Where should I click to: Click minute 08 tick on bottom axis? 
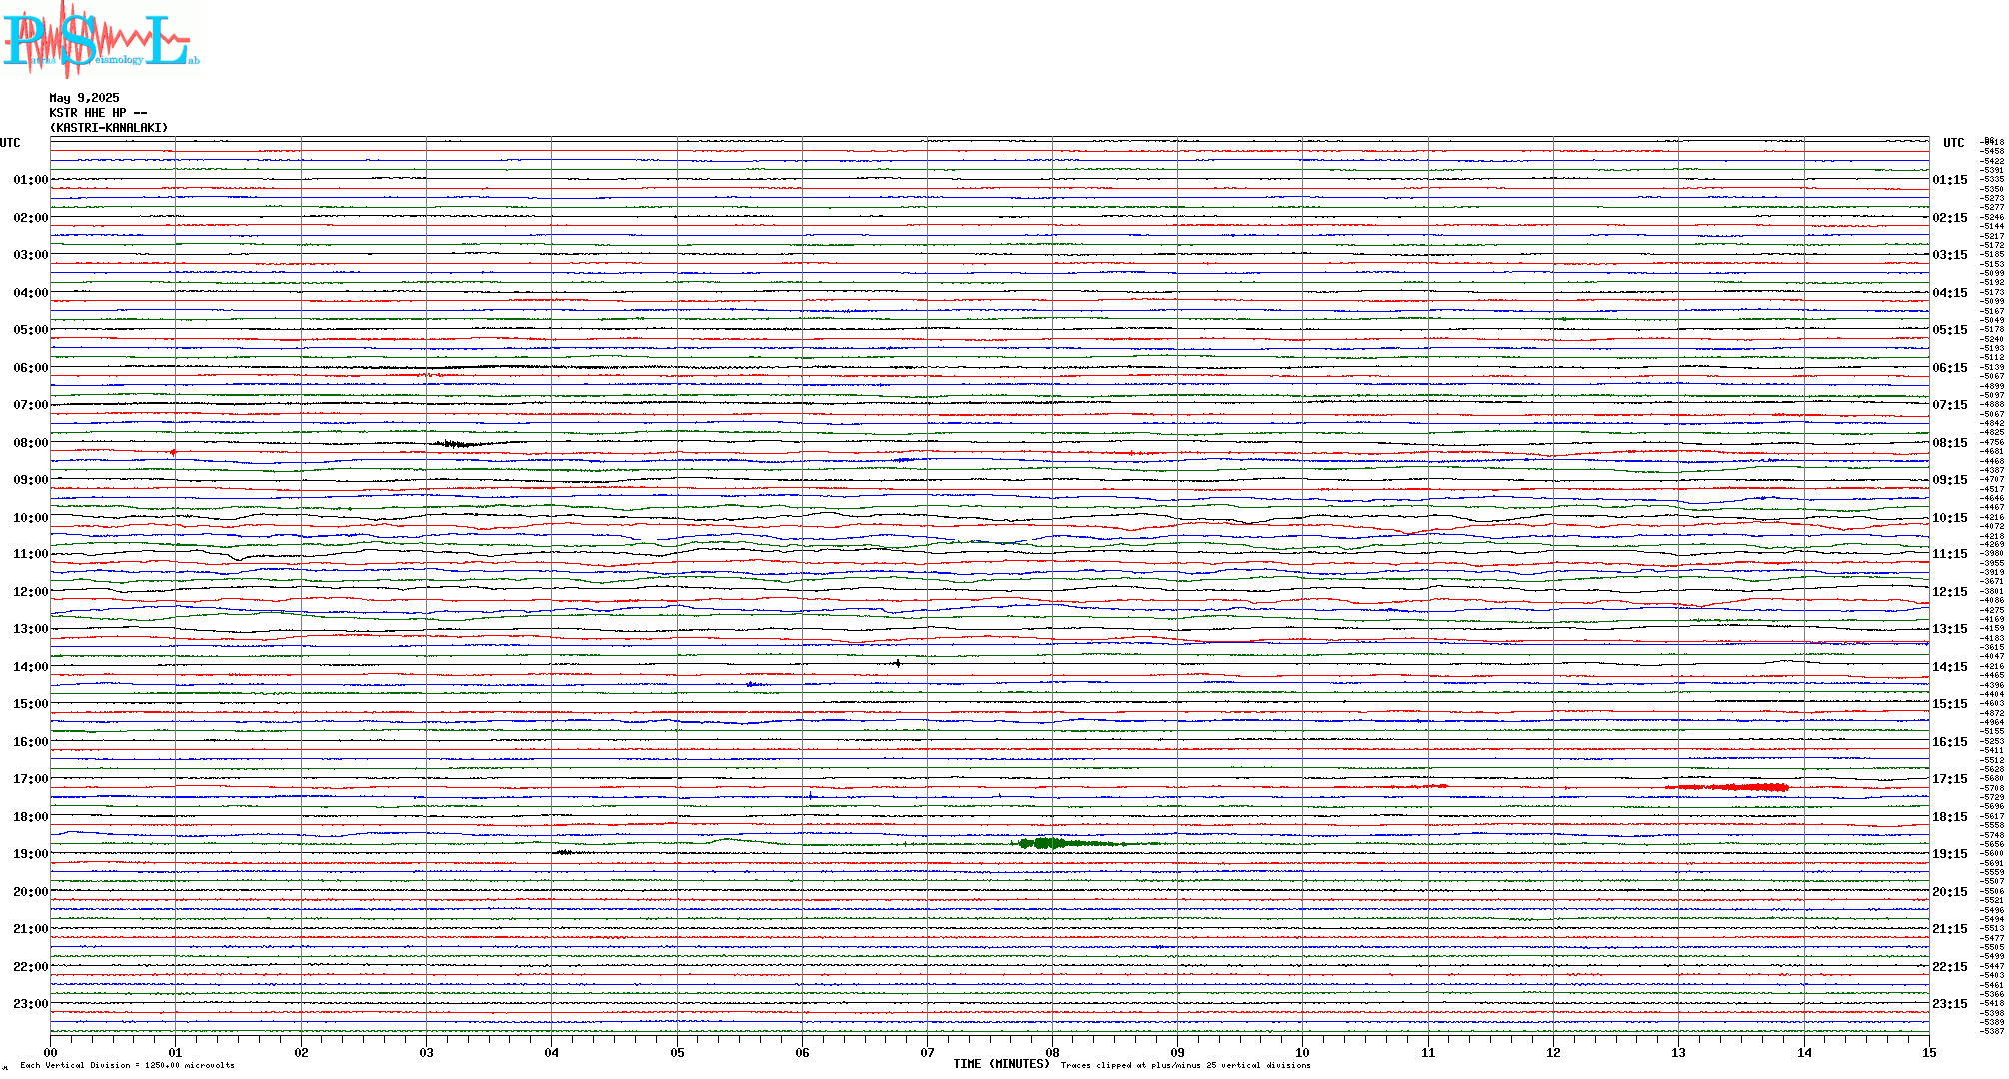click(1052, 1053)
